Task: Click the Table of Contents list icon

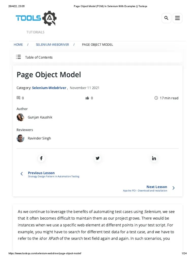Action: (19, 57)
